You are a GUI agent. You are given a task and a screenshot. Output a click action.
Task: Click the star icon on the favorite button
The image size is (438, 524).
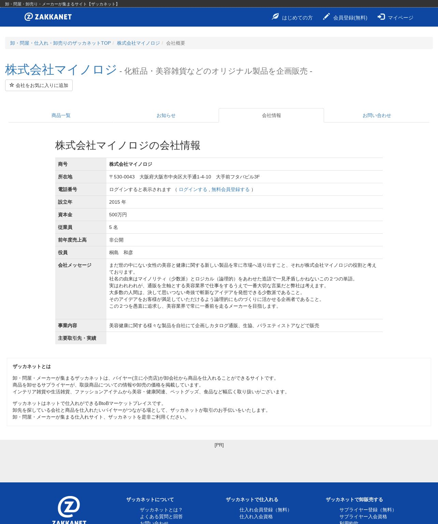pyautogui.click(x=12, y=85)
